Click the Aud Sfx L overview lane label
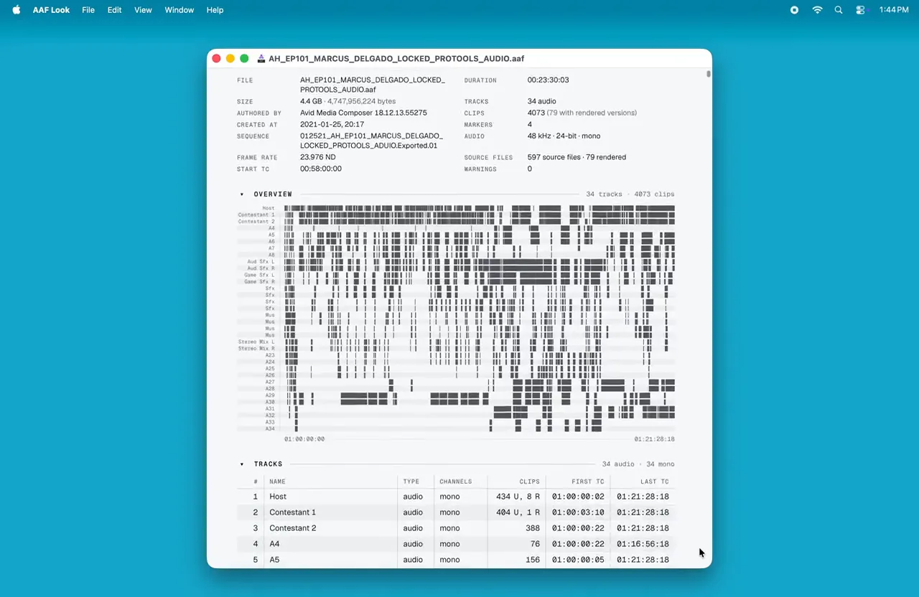 click(x=261, y=262)
